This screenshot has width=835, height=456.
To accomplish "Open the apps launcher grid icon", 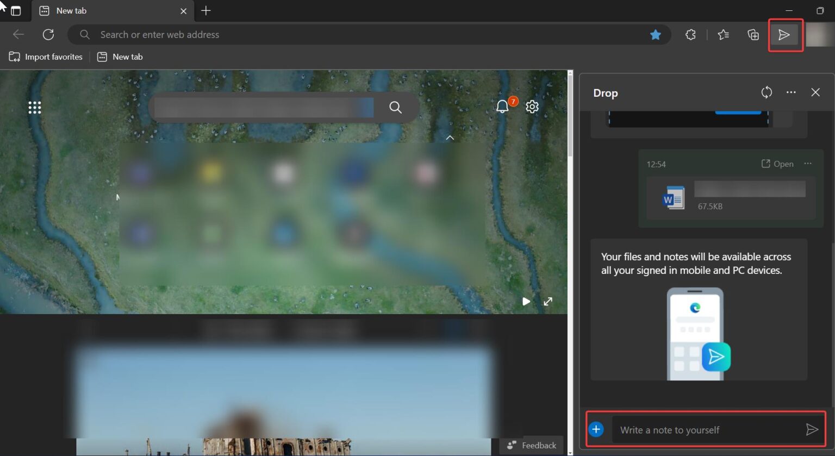I will click(x=35, y=107).
